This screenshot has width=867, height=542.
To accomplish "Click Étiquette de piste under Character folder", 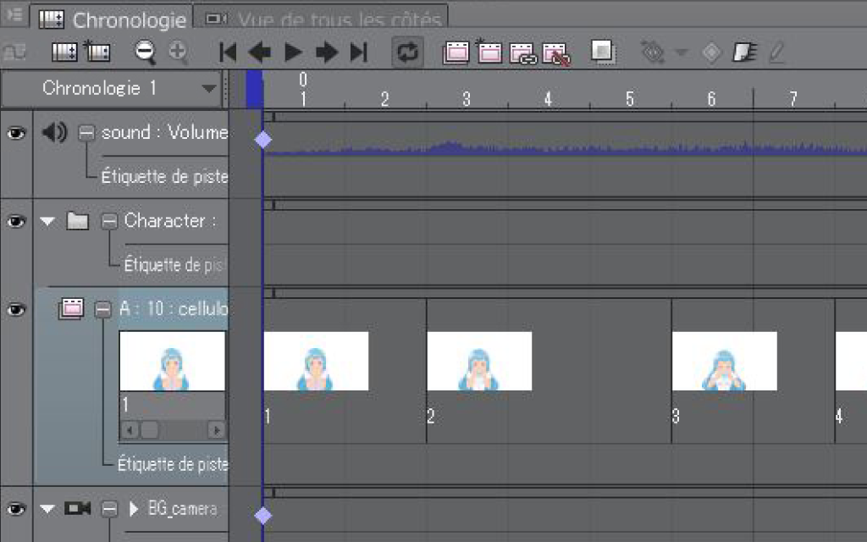I will (x=174, y=265).
